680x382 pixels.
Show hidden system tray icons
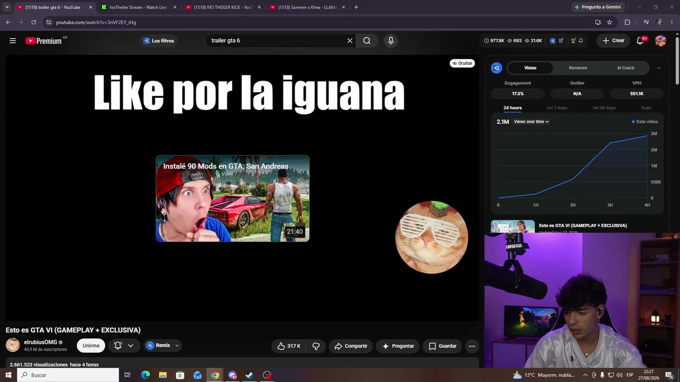585,375
